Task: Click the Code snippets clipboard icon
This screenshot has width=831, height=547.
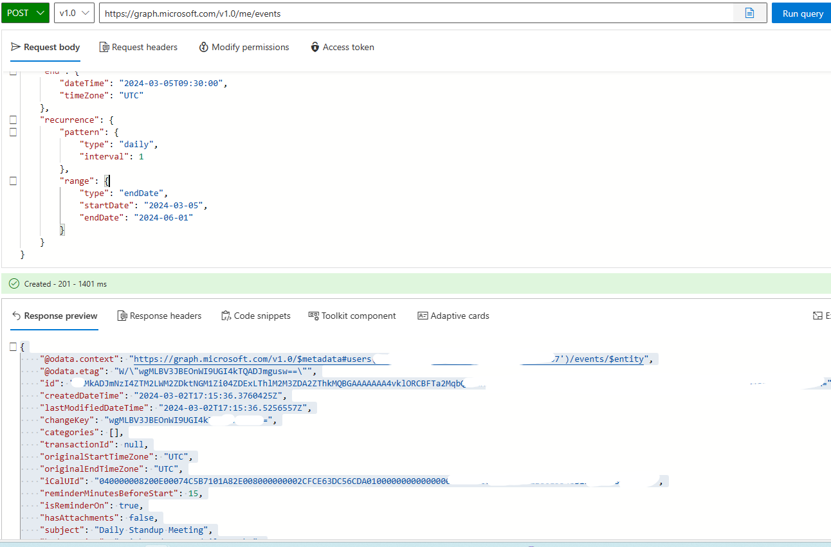Action: pos(226,316)
